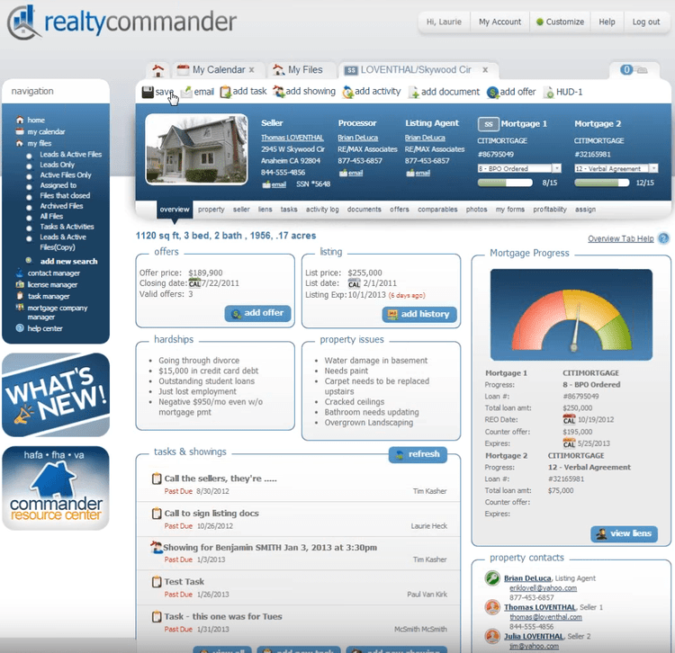This screenshot has height=653, width=675.
Task: Switch to the profitability tab
Action: click(550, 210)
